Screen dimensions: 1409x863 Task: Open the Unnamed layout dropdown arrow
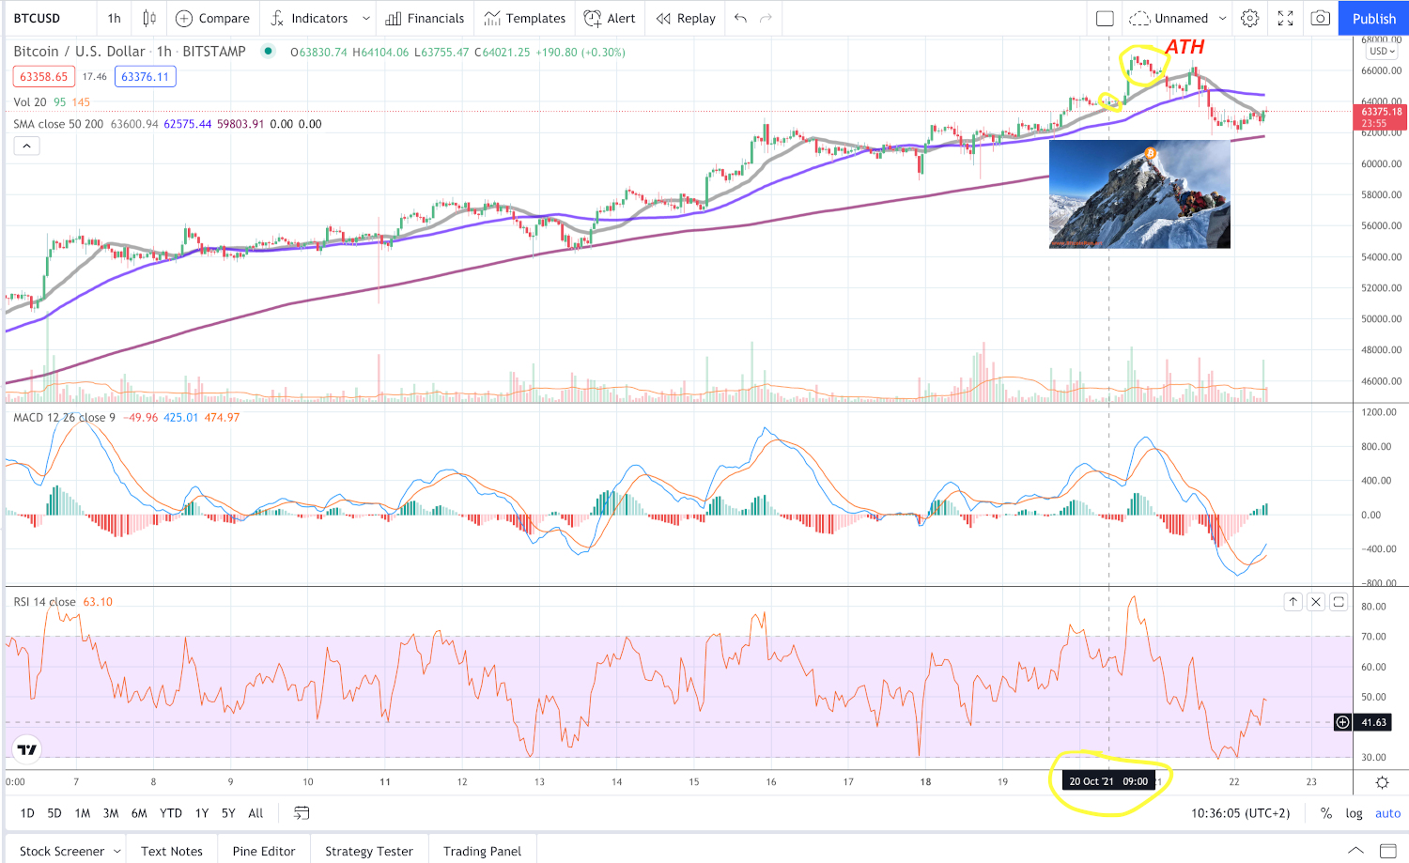click(x=1222, y=18)
